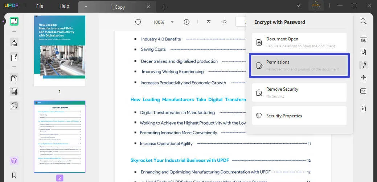Open the Edit PDF tool
Viewport: 377px width, 182px height.
[14, 57]
